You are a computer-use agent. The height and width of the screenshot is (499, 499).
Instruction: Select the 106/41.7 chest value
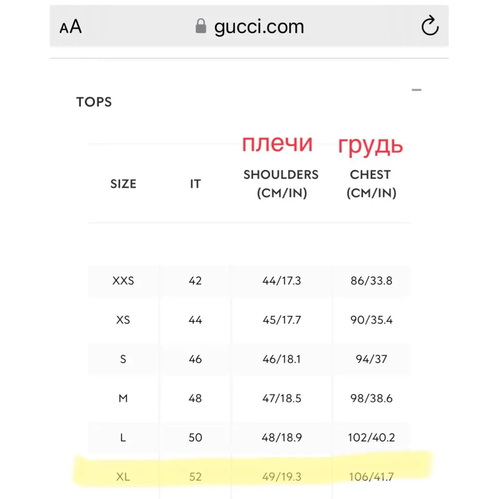click(371, 477)
